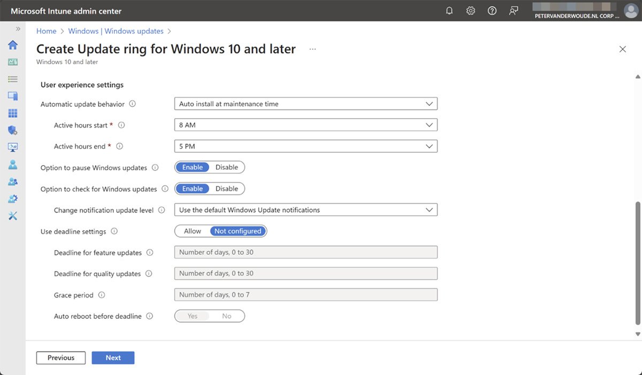Open Windows | Windows updates breadcrumb

[116, 31]
